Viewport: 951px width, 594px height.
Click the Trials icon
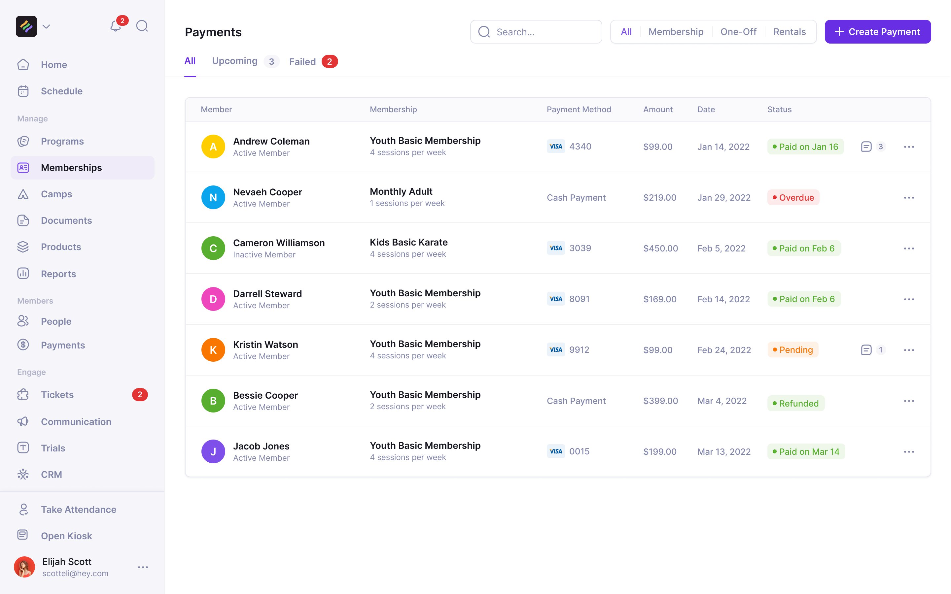click(x=23, y=447)
